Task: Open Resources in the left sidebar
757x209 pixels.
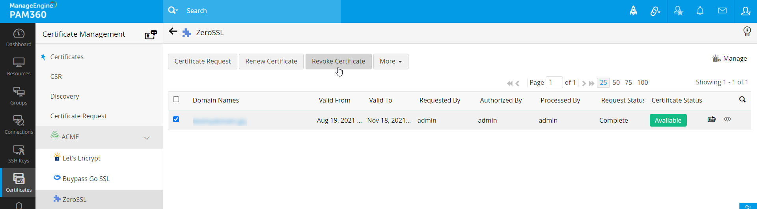Action: click(x=19, y=67)
